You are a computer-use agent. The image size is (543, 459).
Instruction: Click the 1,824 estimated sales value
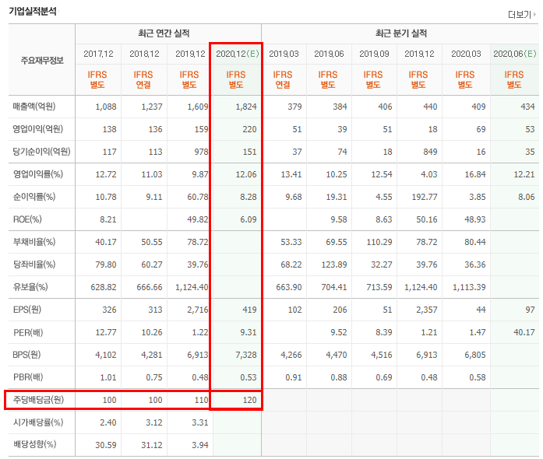click(x=246, y=107)
